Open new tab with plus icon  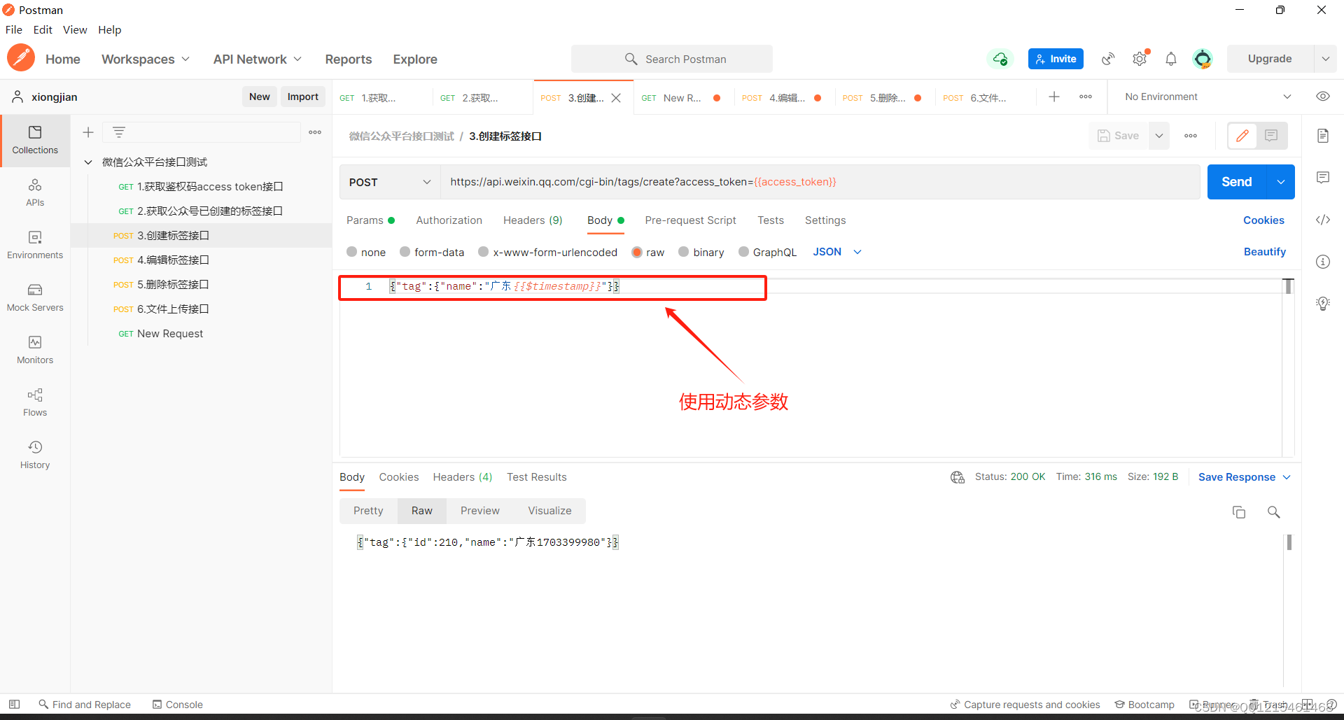pyautogui.click(x=1054, y=97)
